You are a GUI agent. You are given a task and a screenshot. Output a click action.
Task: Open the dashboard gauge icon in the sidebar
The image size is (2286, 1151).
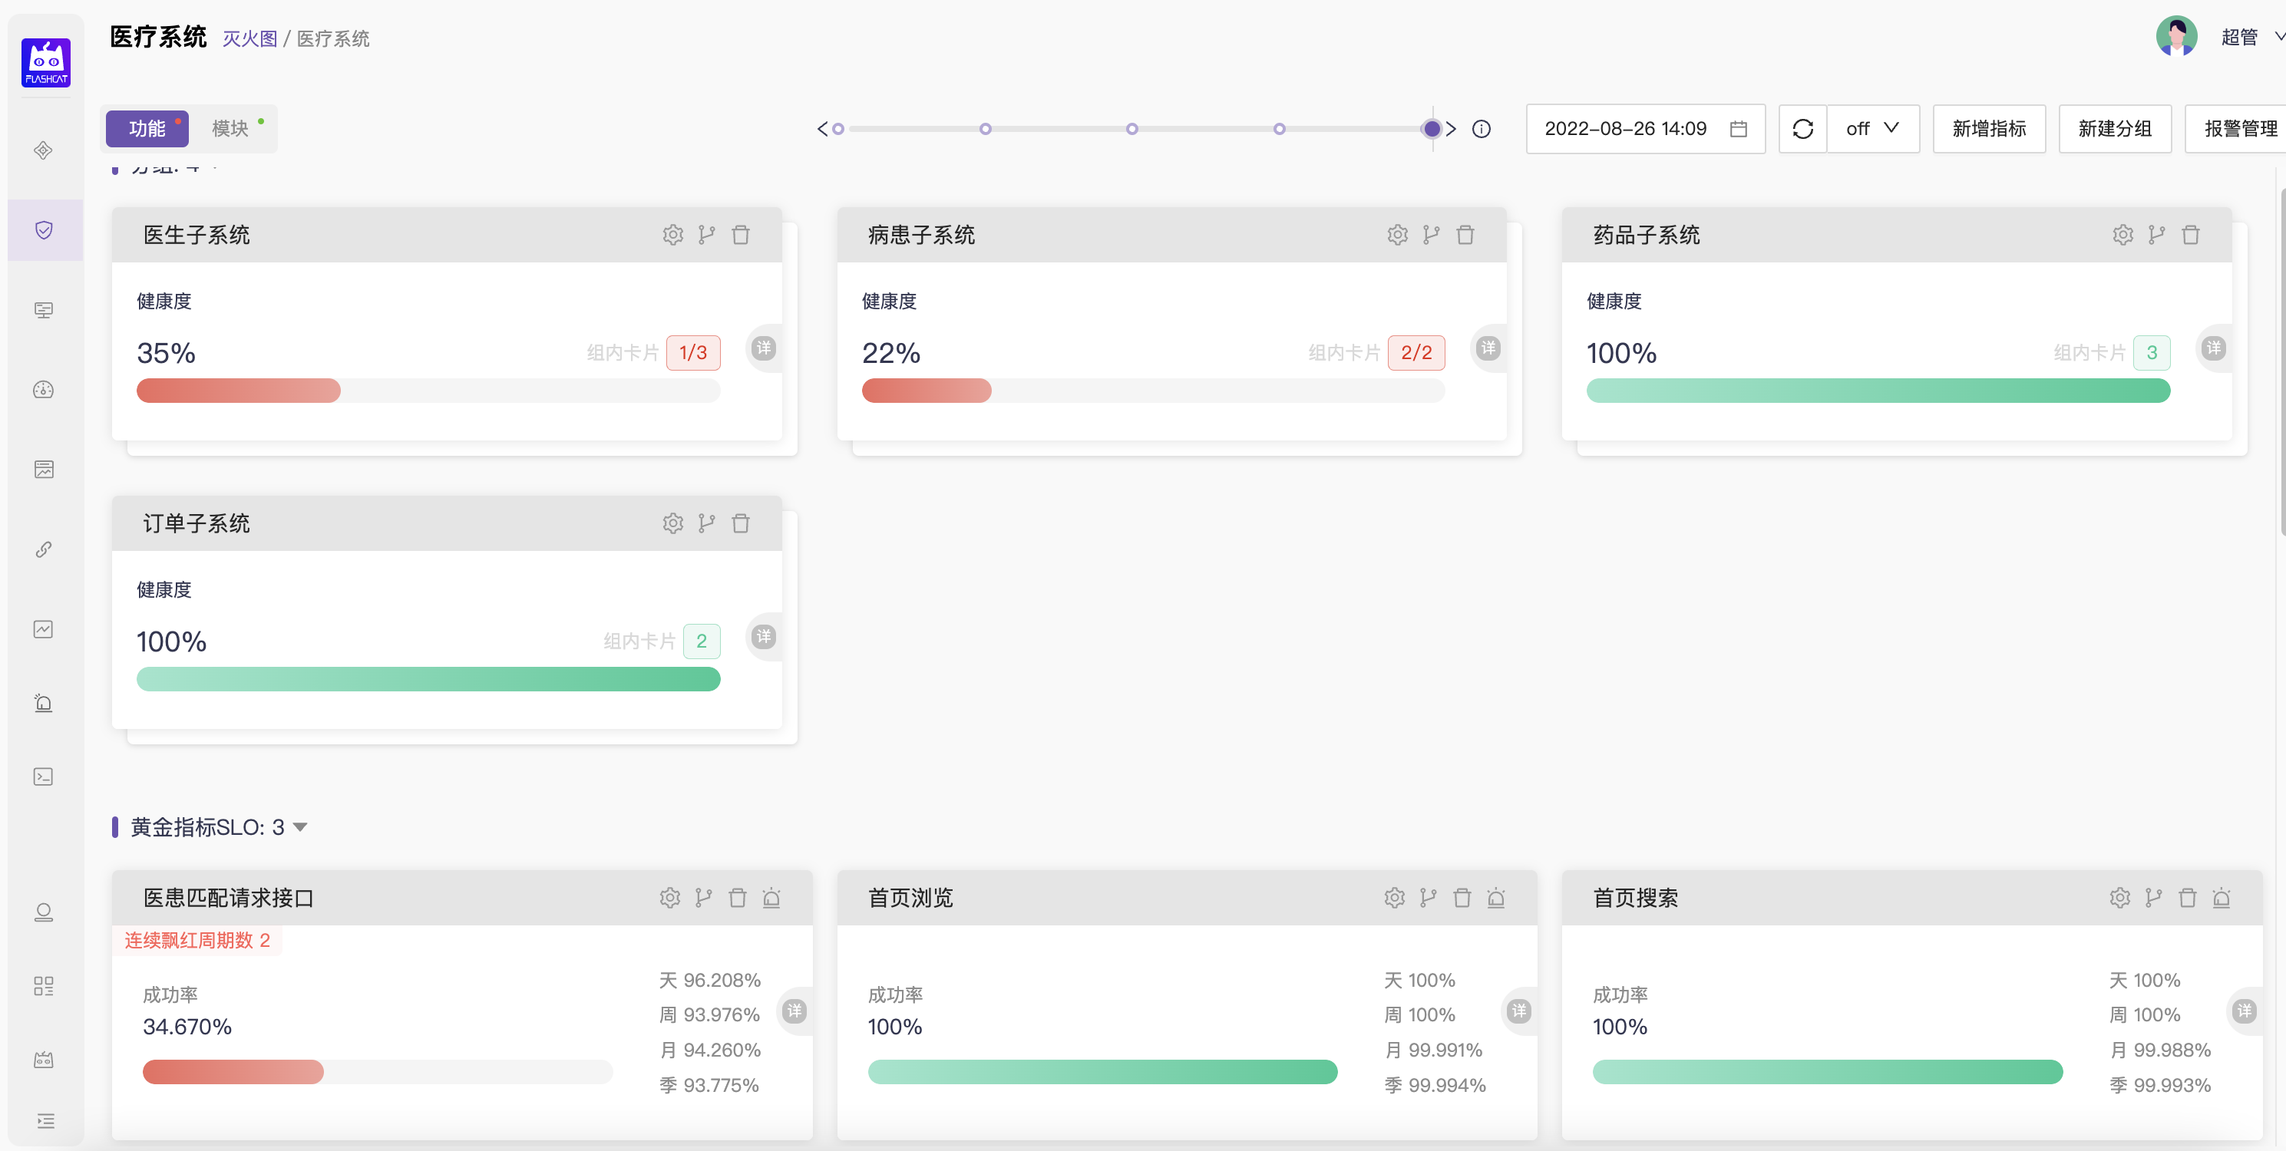point(44,389)
